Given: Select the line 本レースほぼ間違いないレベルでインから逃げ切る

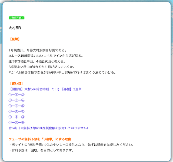Looking at the screenshot, I should (46, 56).
